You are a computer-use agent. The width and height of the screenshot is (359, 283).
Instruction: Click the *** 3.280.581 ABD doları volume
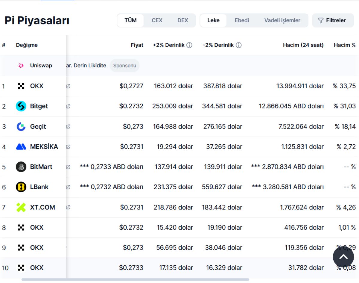288,187
